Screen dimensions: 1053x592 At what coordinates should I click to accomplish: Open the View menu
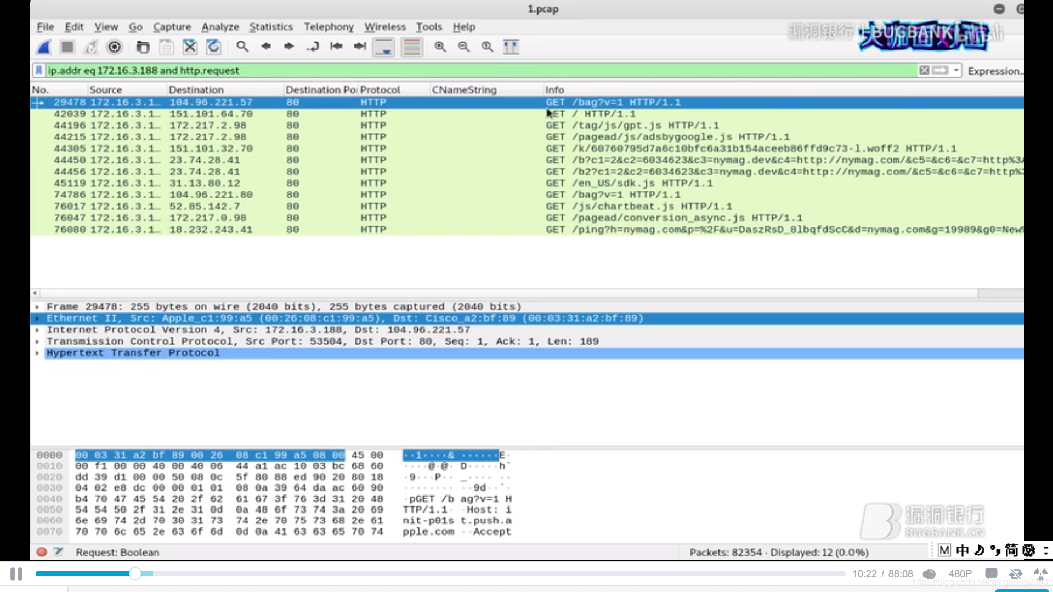click(106, 27)
